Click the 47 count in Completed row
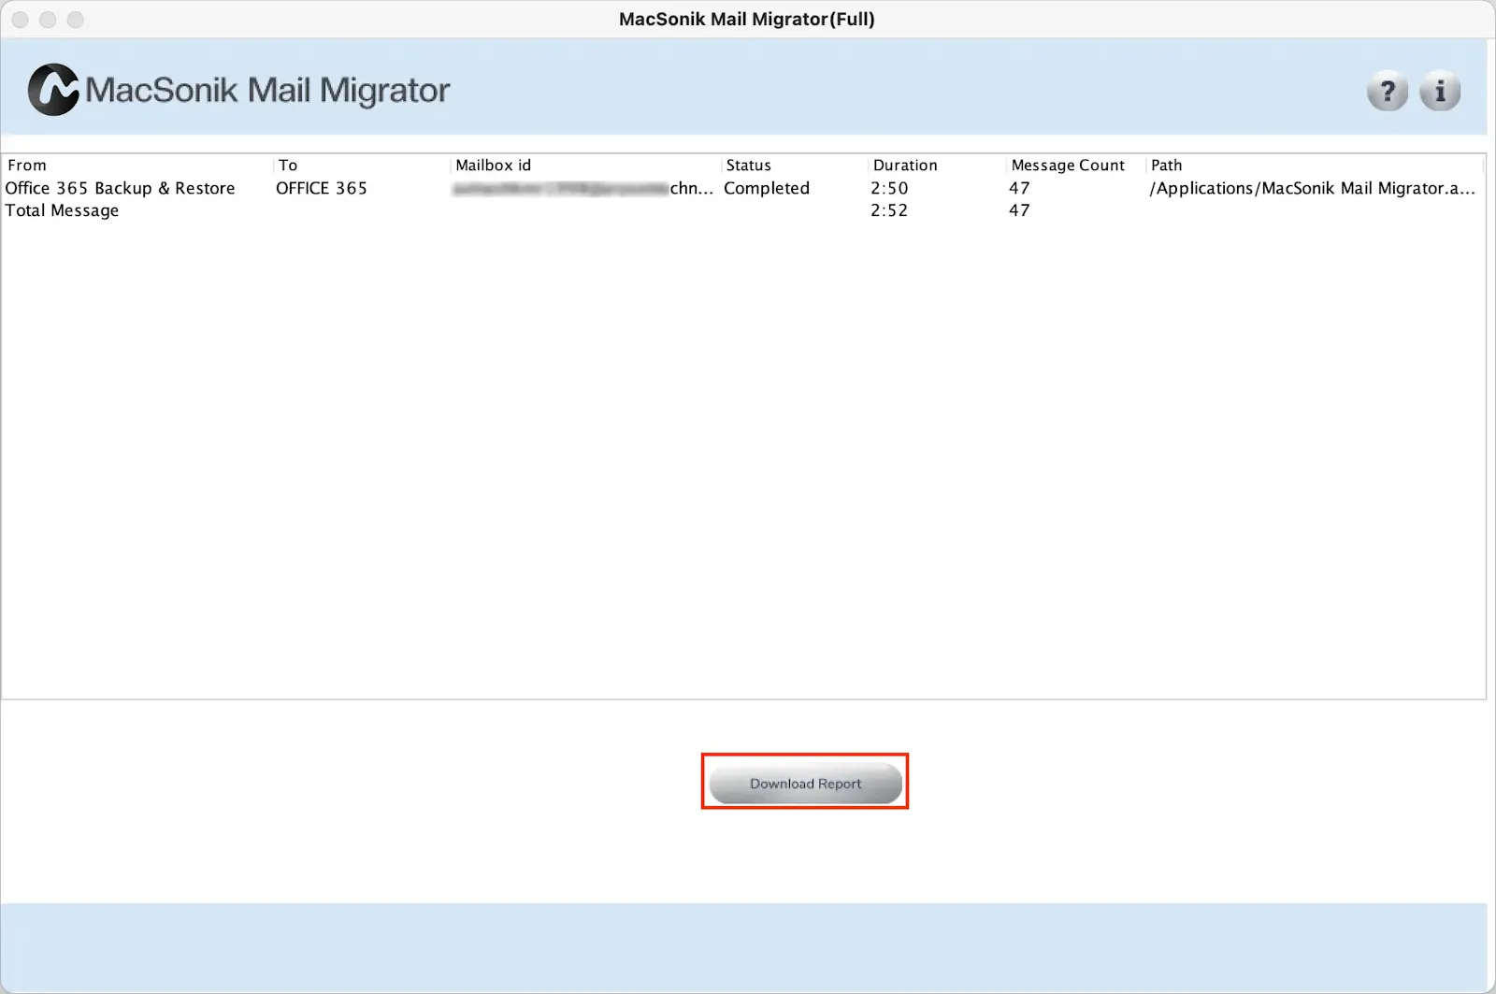Image resolution: width=1496 pixels, height=994 pixels. click(x=1019, y=188)
